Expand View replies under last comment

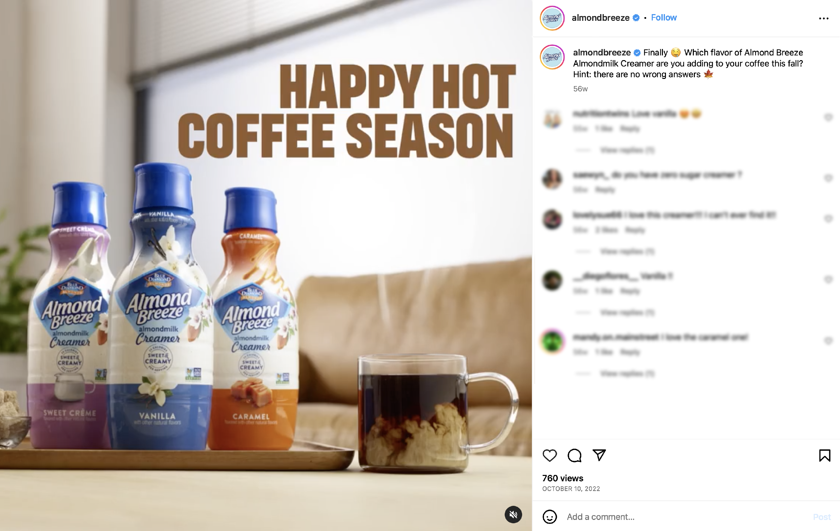point(627,373)
